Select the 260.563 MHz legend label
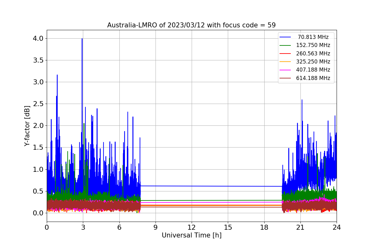Image resolution: width=374 pixels, height=249 pixels. (x=313, y=54)
